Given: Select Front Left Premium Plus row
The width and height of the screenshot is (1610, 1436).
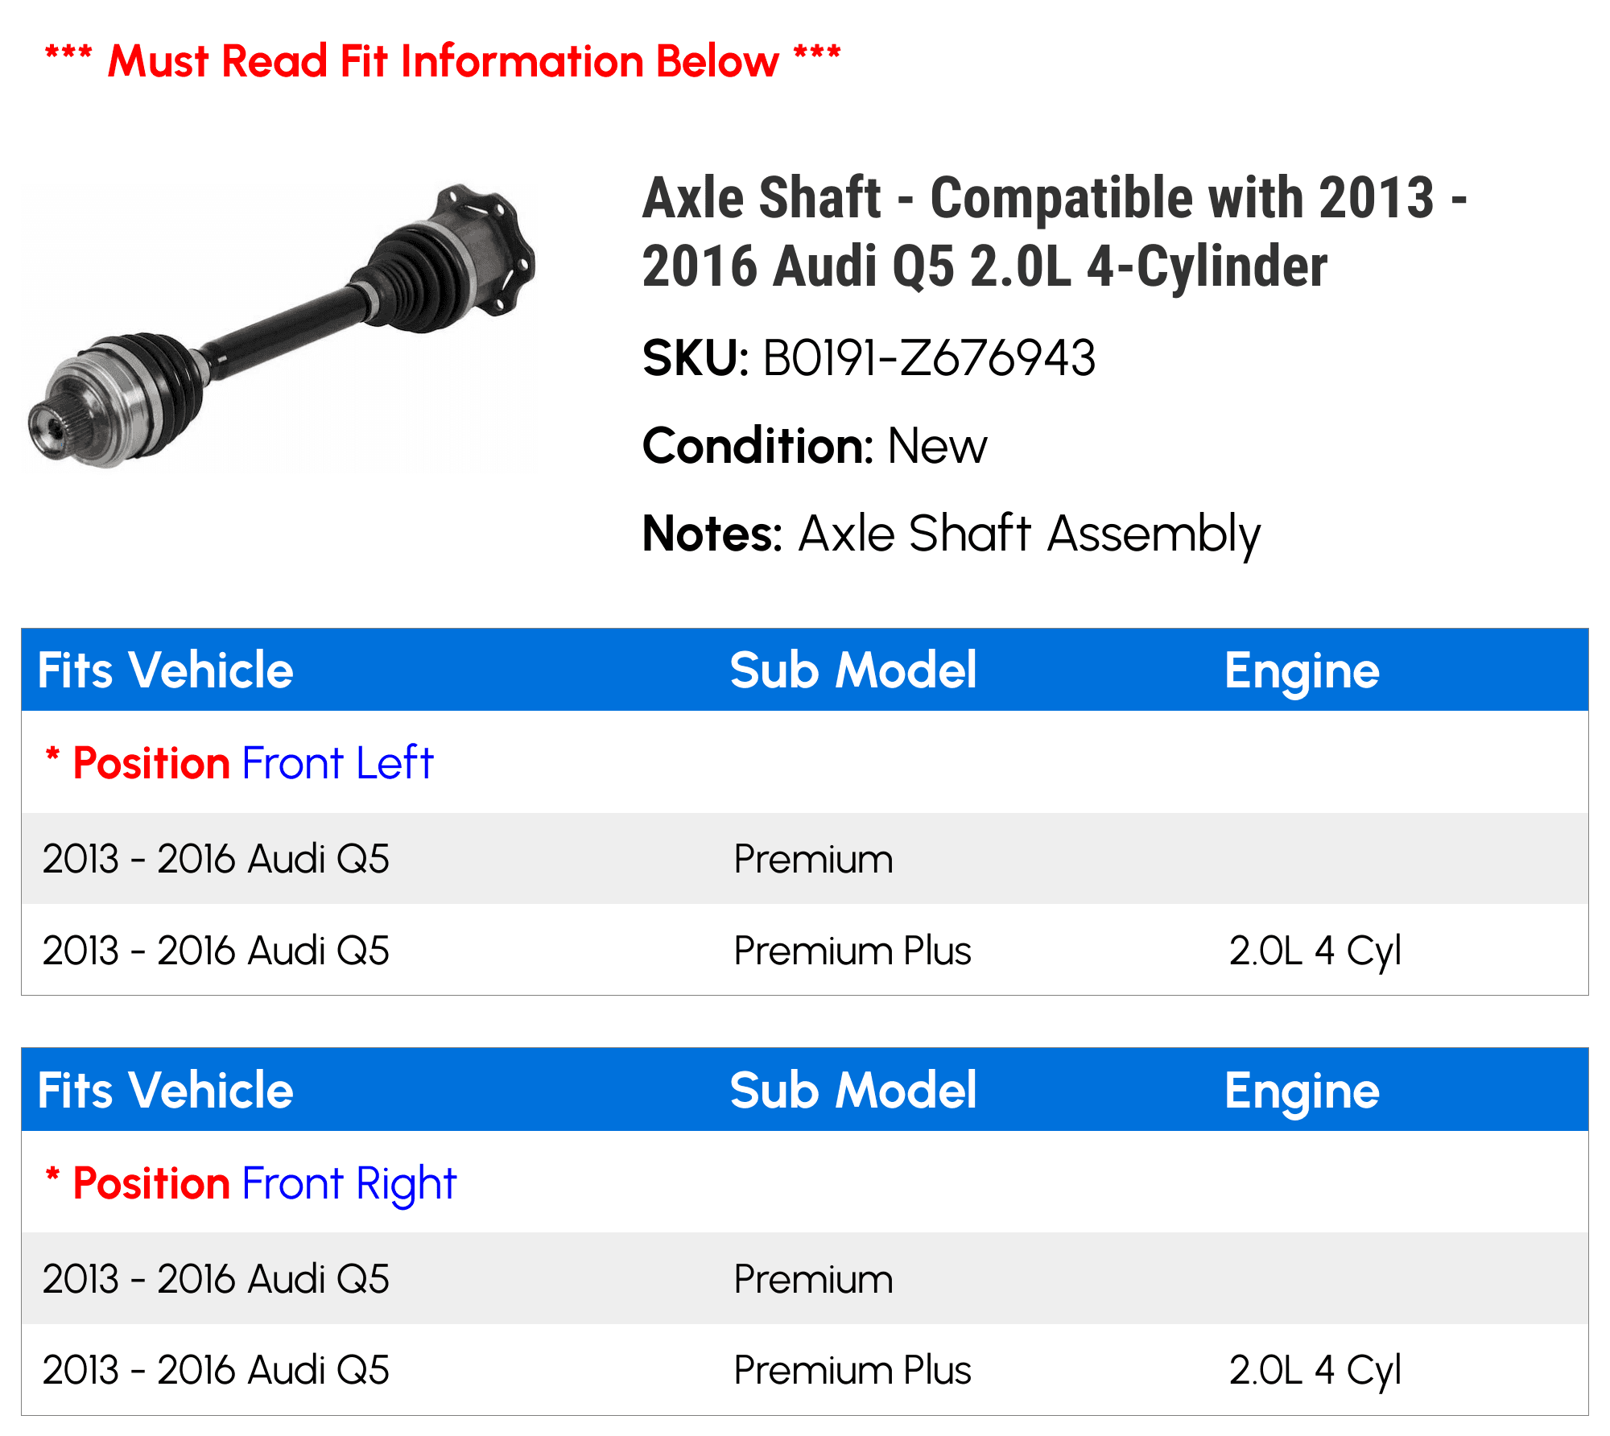Looking at the screenshot, I should (805, 950).
